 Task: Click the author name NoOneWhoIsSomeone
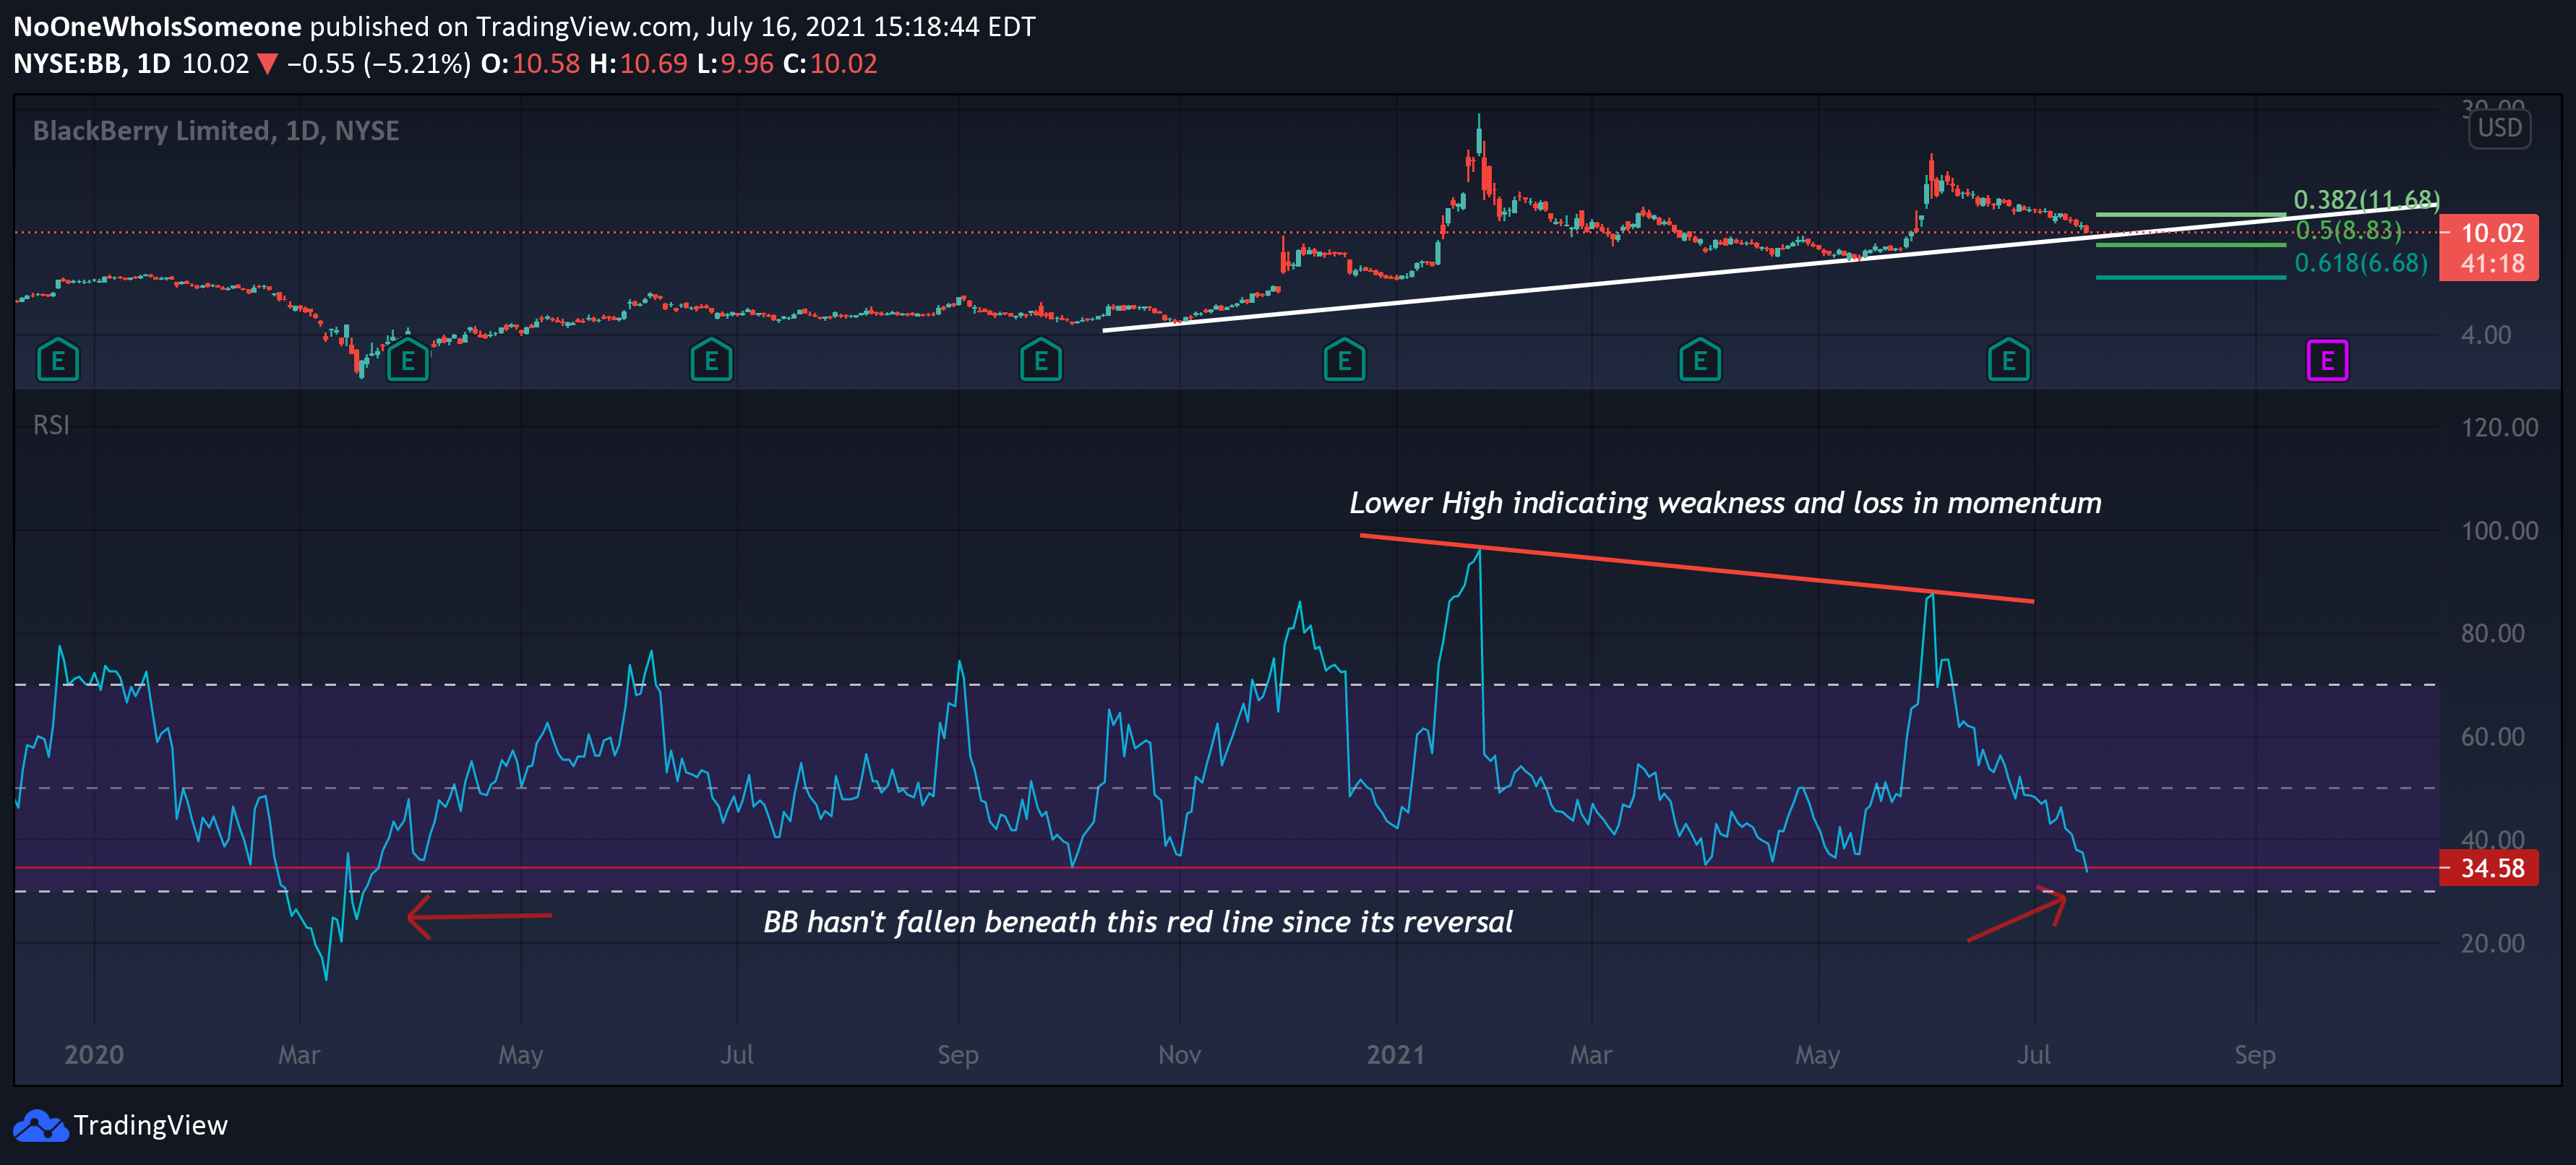[x=157, y=27]
